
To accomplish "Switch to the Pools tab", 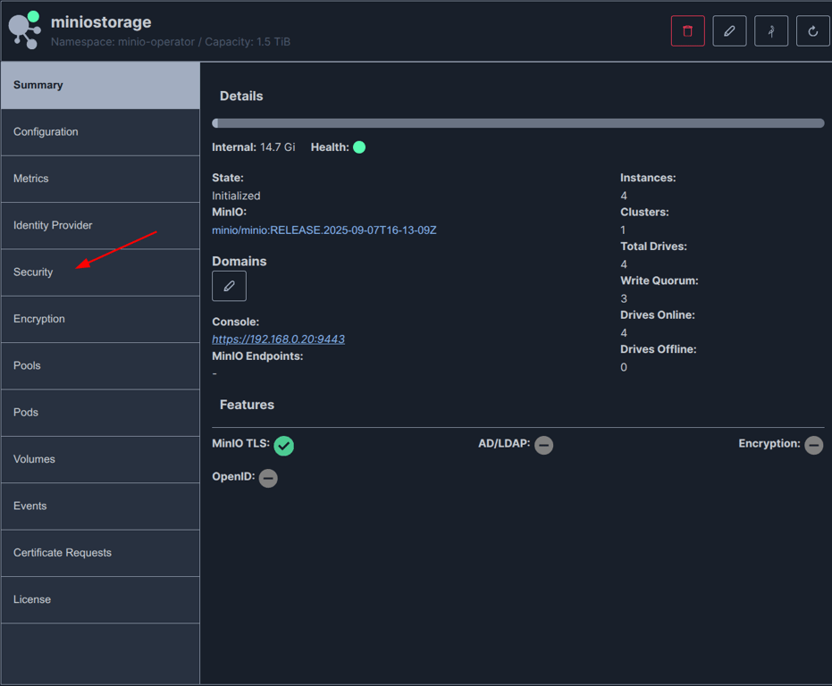I will 100,365.
